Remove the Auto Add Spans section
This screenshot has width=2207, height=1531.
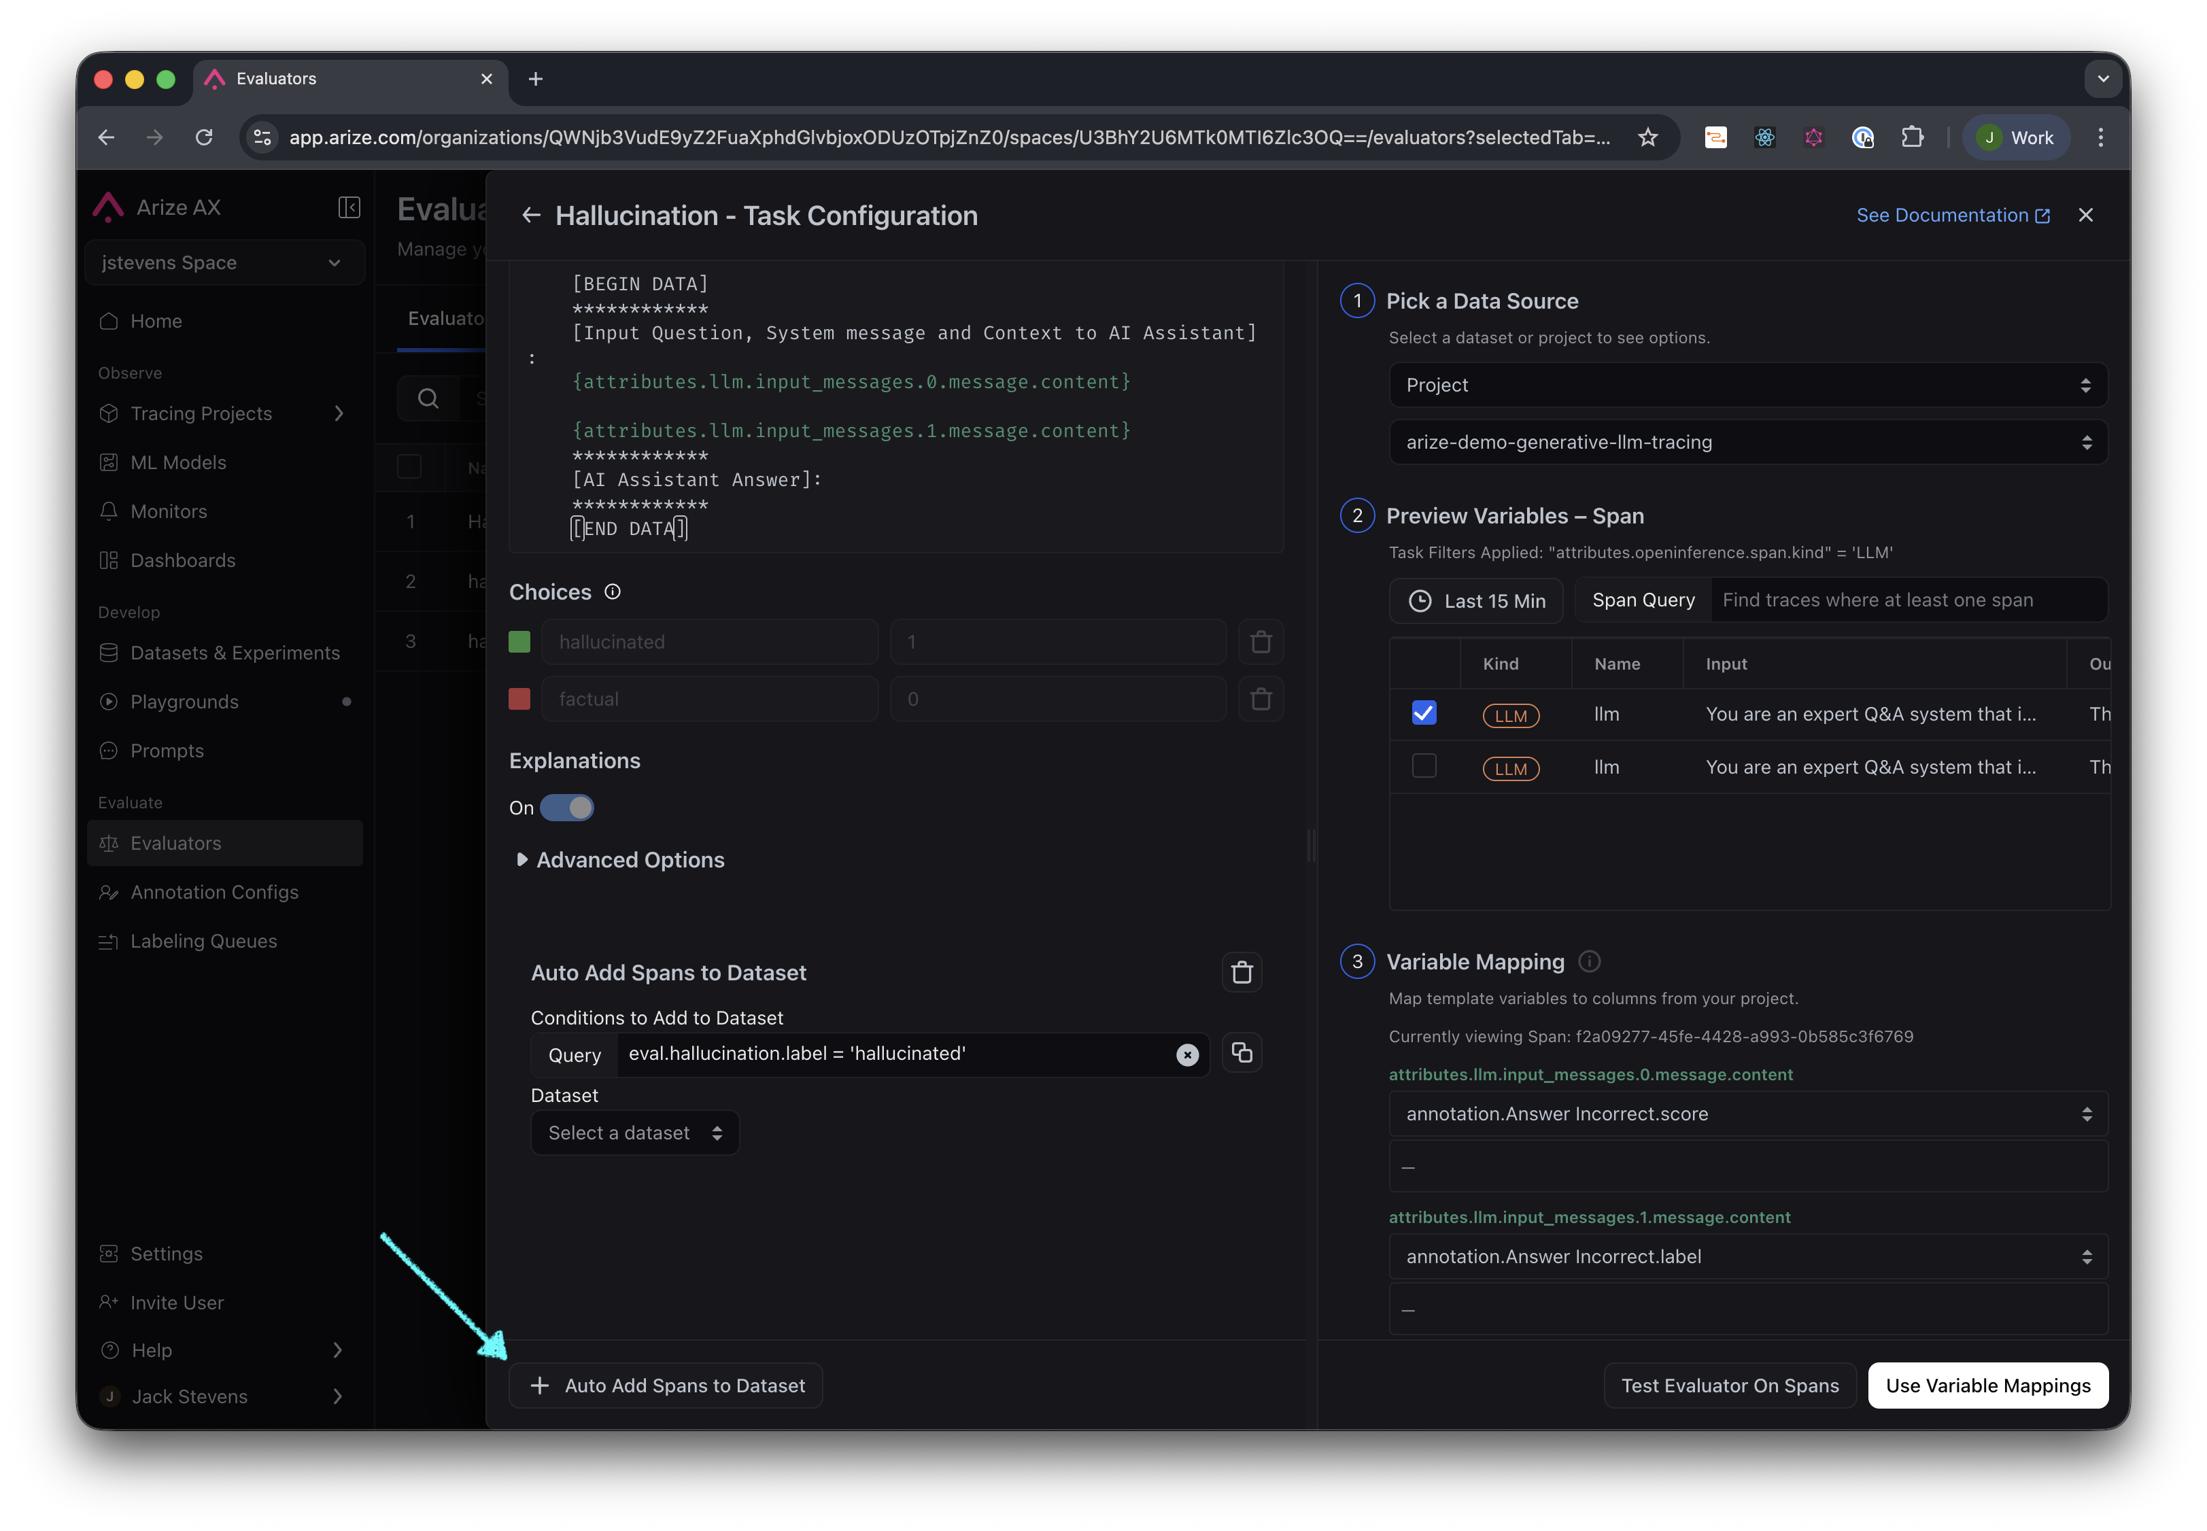1241,973
